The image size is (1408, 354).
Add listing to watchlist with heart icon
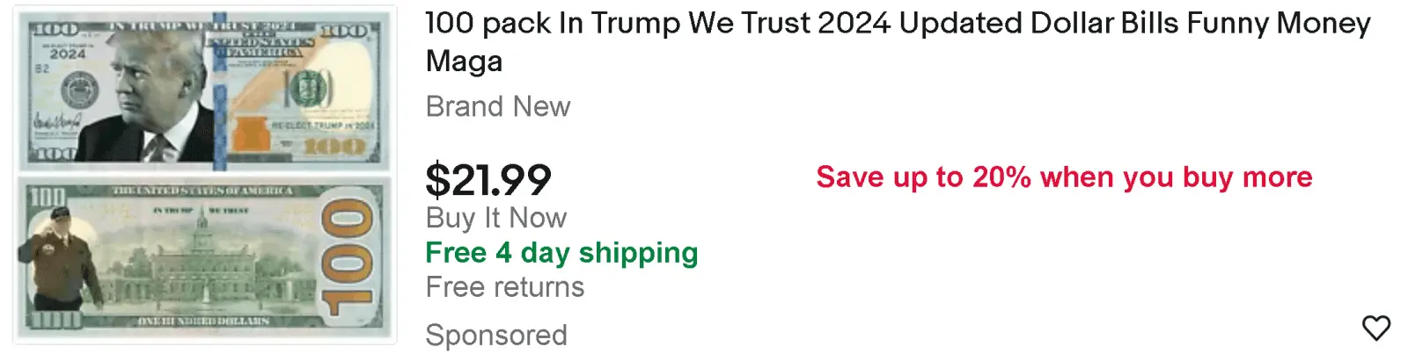pyautogui.click(x=1375, y=328)
